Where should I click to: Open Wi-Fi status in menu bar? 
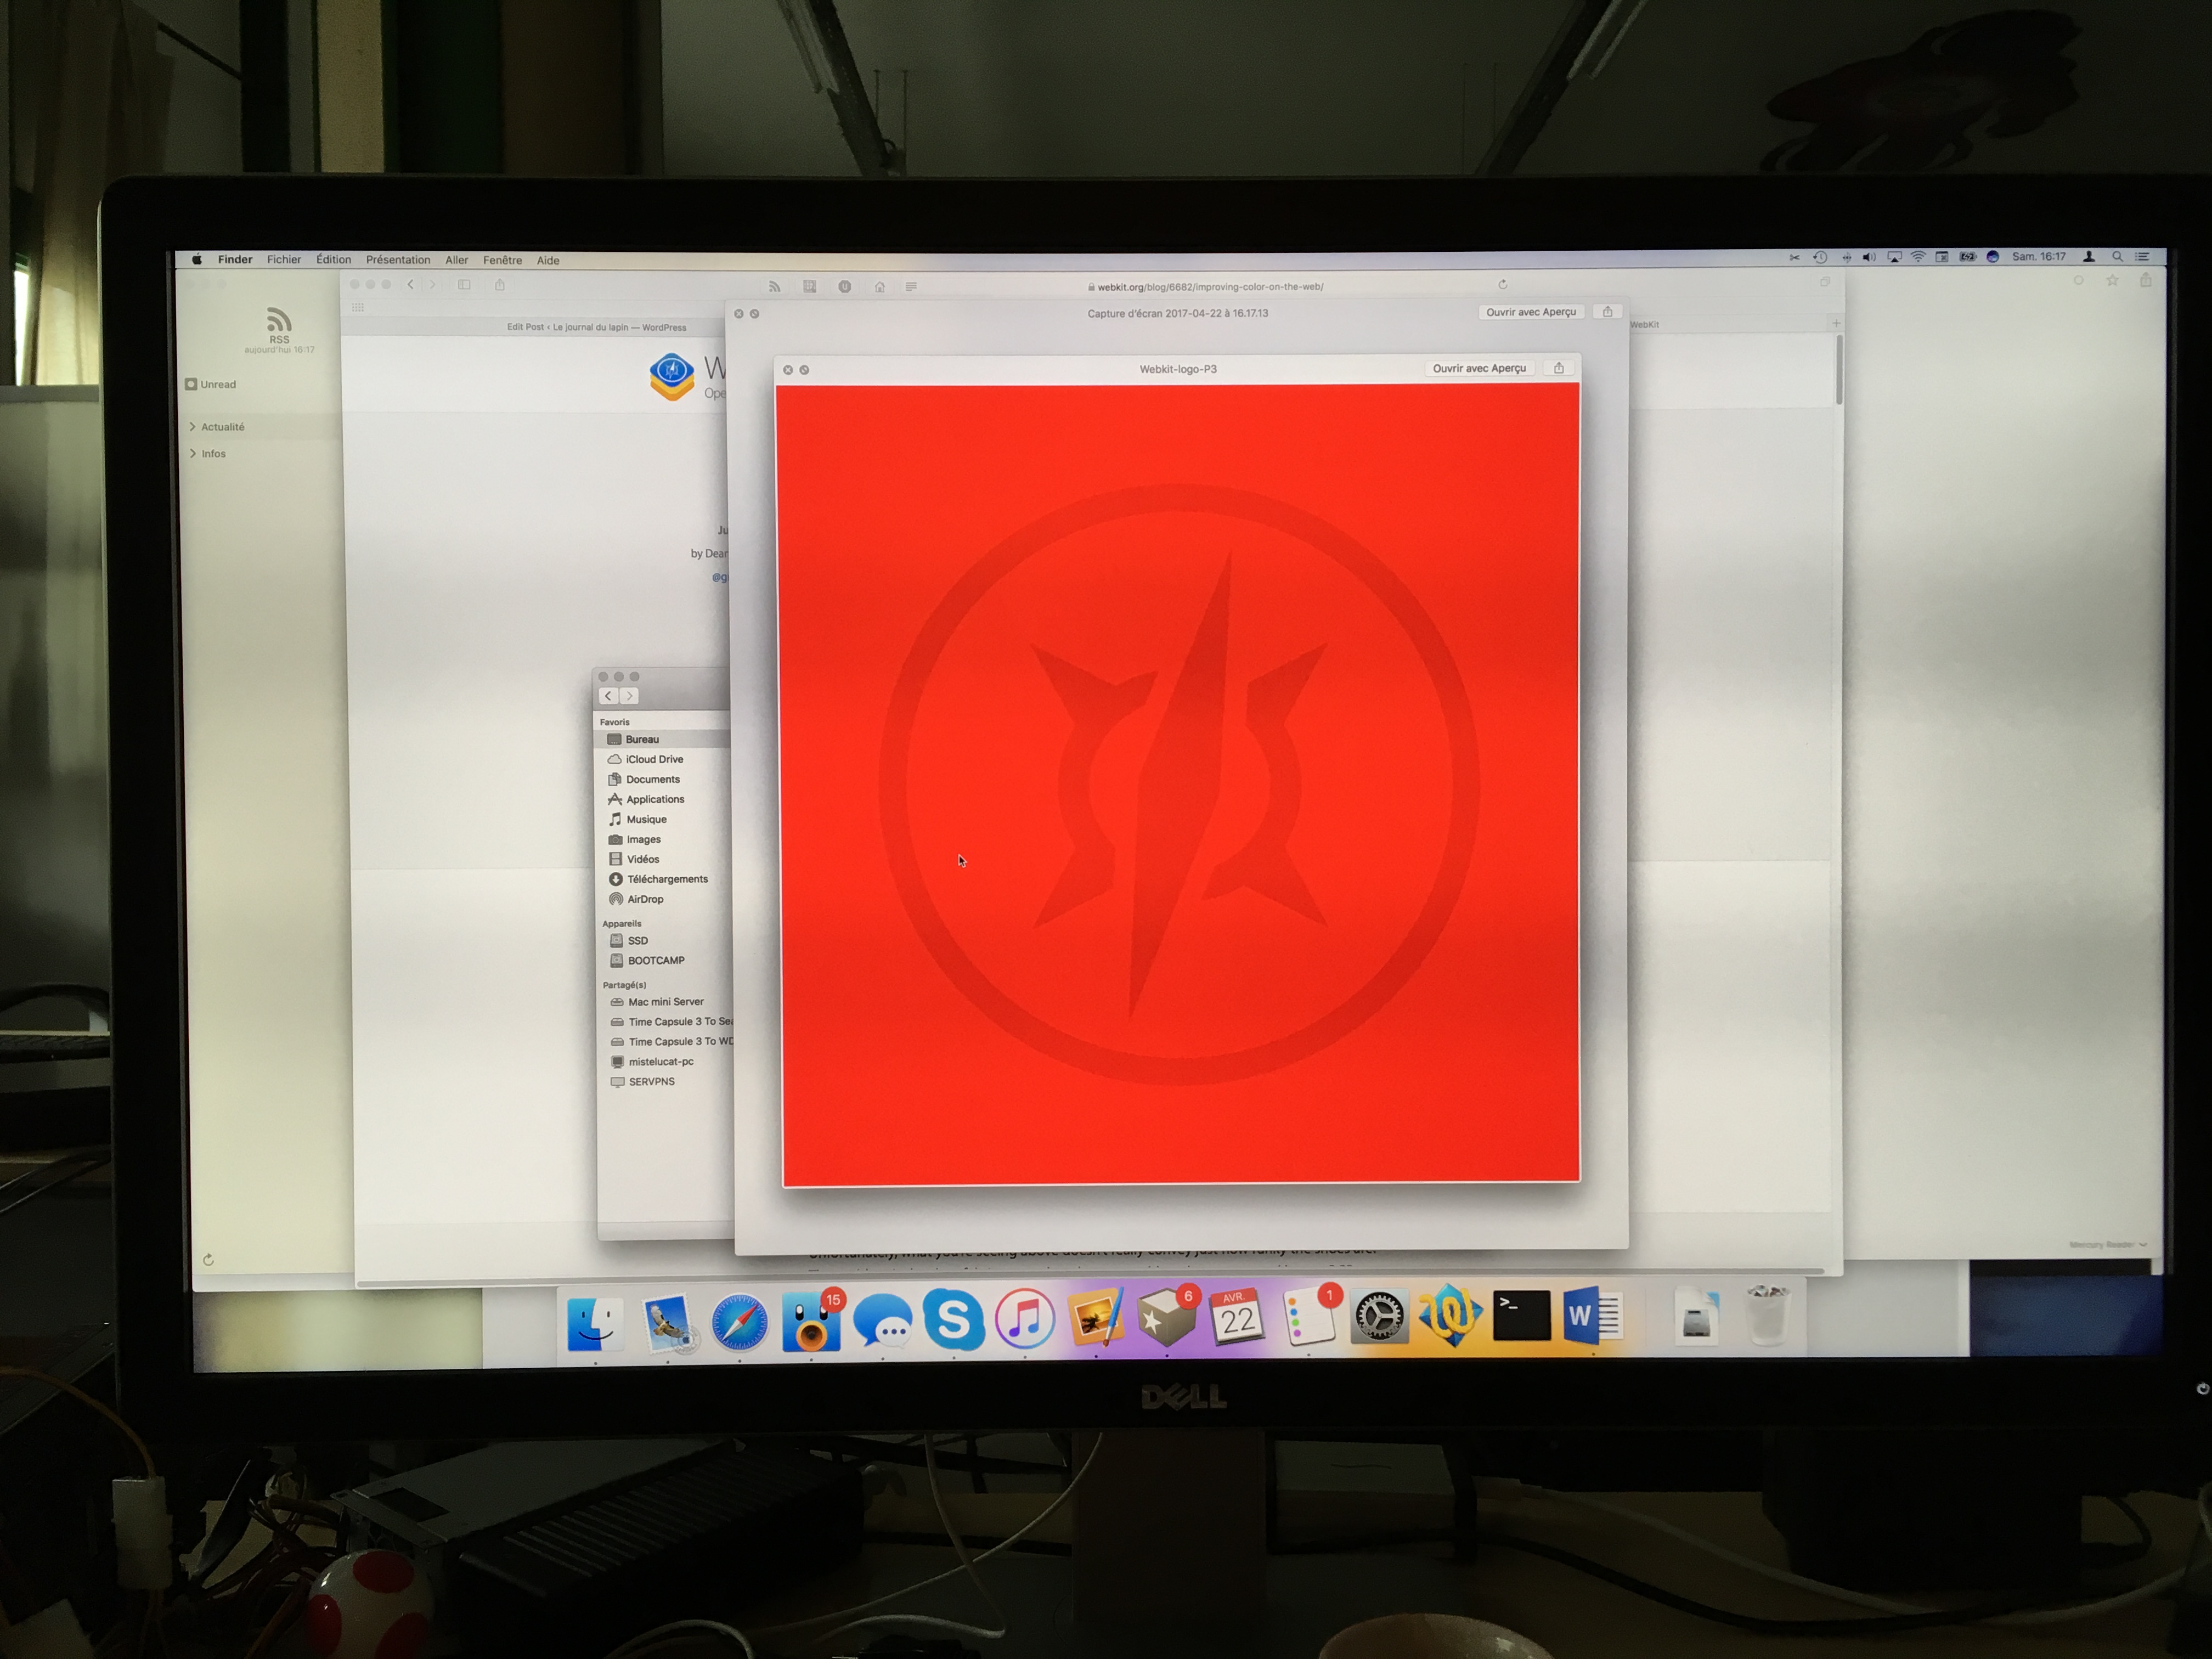(1918, 257)
